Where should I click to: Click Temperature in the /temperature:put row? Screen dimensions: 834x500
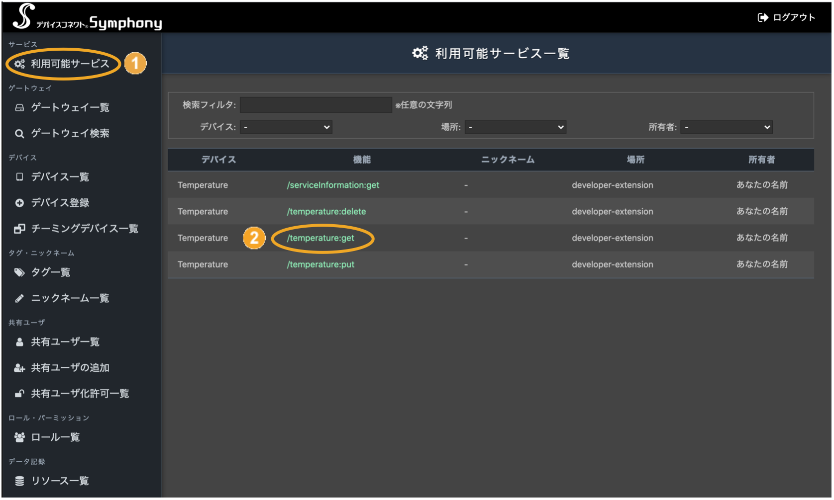(x=203, y=264)
